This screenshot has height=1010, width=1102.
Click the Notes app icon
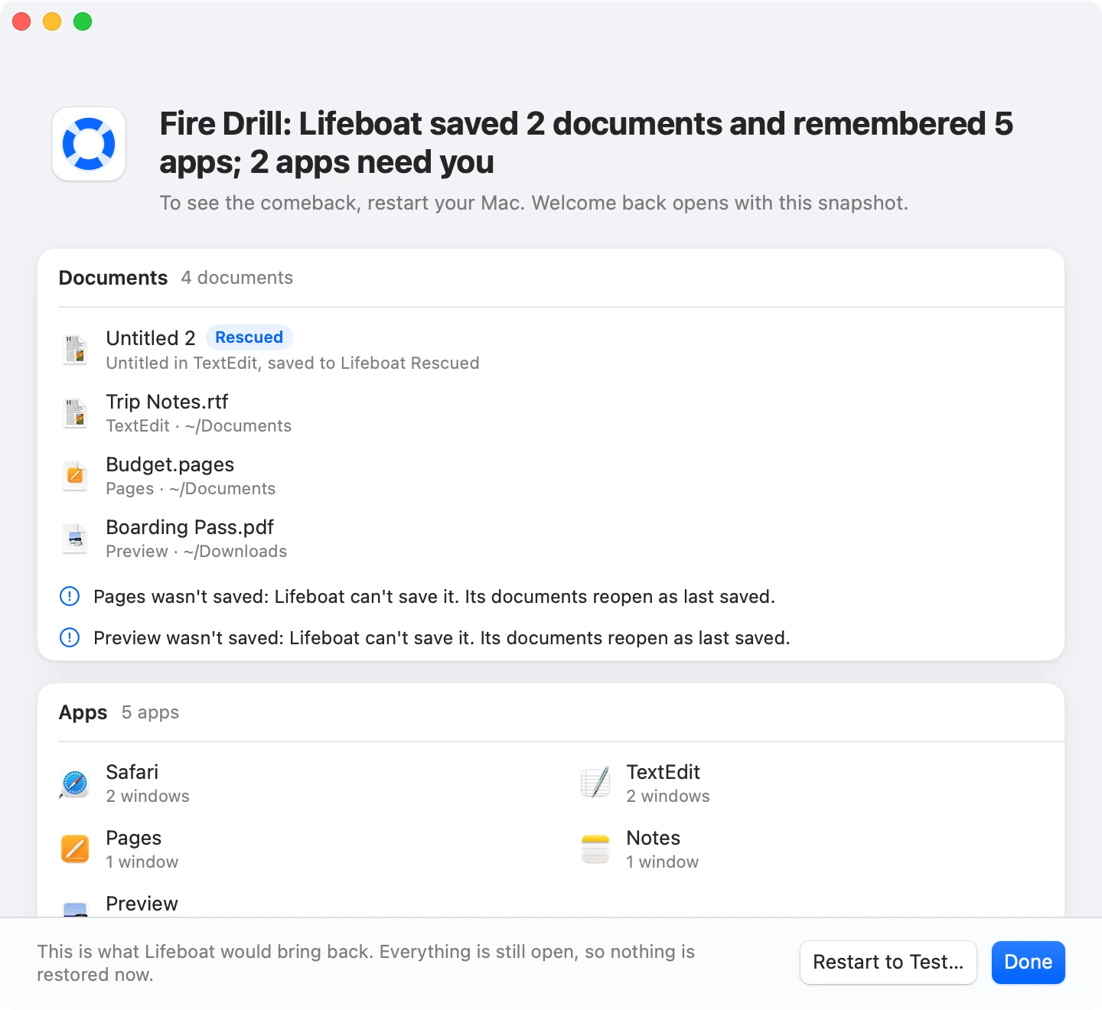click(595, 849)
